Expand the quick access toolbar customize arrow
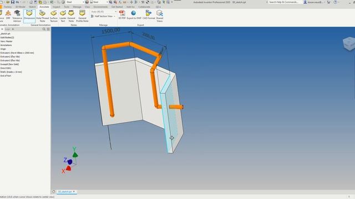The height and width of the screenshot is (199, 355). (x=172, y=2)
